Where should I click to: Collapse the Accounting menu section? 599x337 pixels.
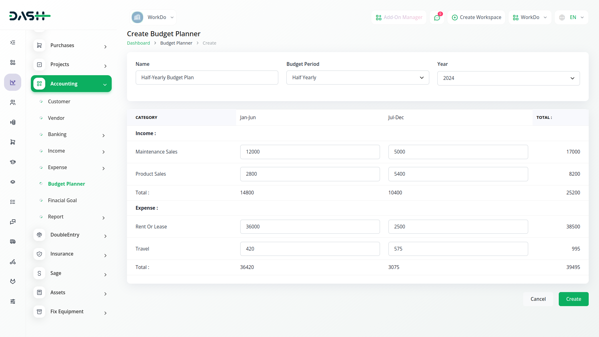pyautogui.click(x=105, y=84)
